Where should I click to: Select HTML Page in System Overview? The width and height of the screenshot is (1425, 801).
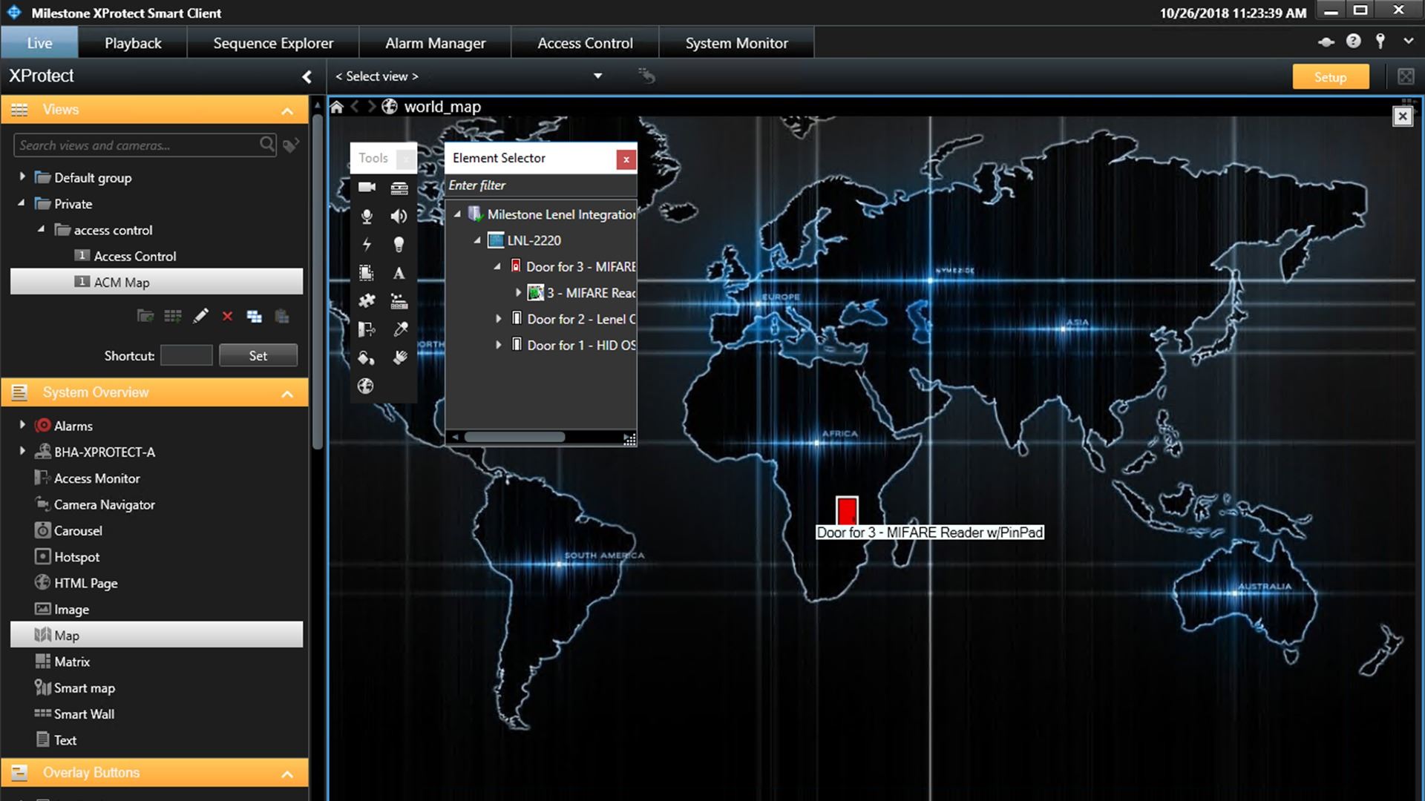click(x=85, y=583)
